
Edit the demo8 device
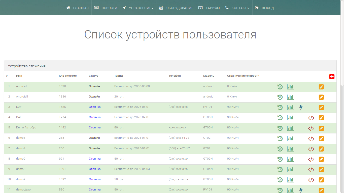[x=321, y=170]
